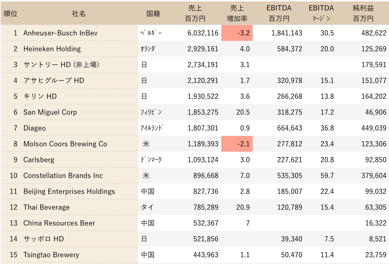Click the 20.9 growth rate value
Screen dimensions: 389x264
[243, 207]
